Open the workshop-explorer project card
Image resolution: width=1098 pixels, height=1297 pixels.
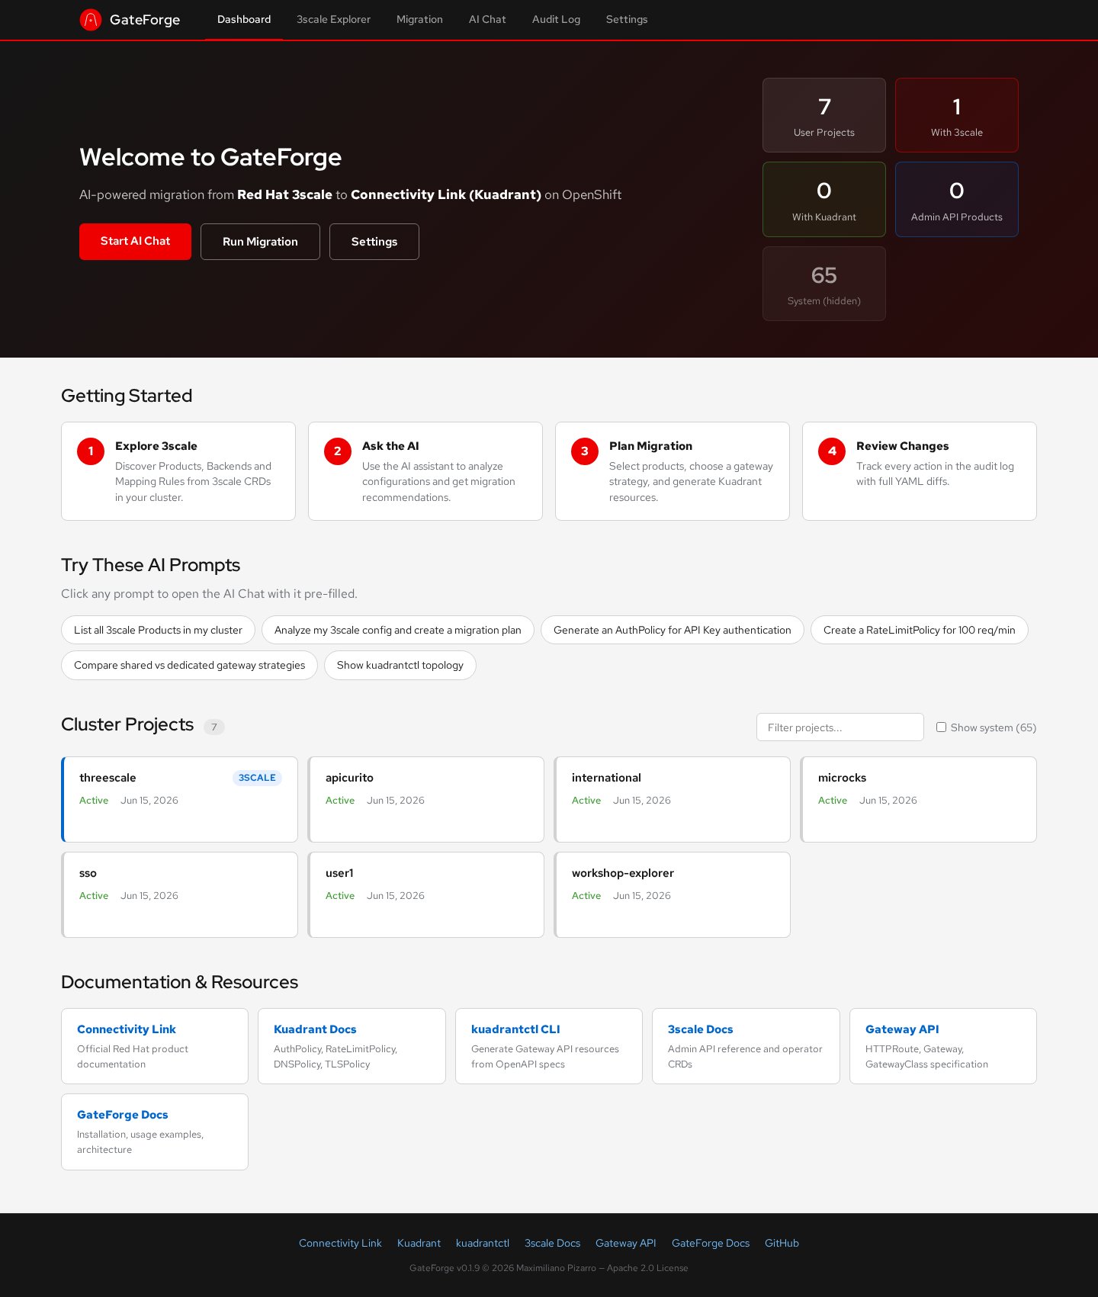[x=672, y=894]
